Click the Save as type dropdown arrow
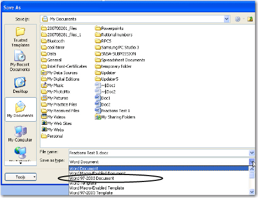This screenshot has width=258, height=198. tap(252, 162)
